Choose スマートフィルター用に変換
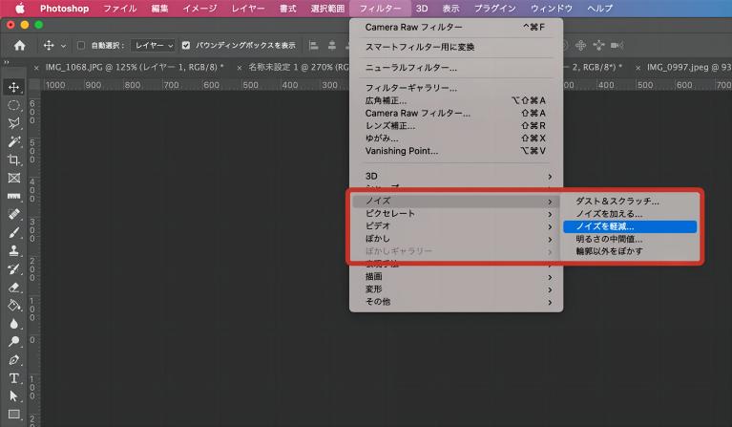Screen dimensions: 732x427 pos(456,47)
